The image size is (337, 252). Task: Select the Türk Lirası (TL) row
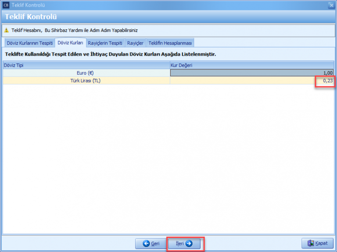coord(86,81)
